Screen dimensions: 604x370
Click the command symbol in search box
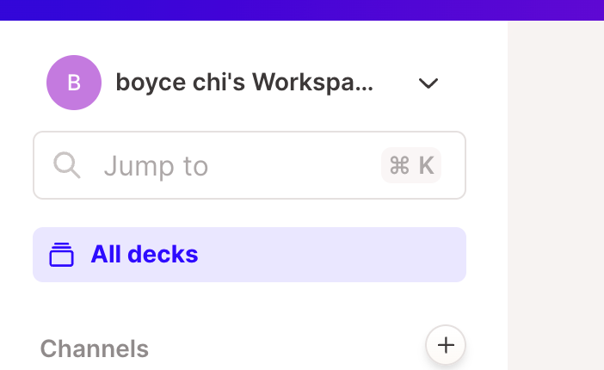[399, 165]
